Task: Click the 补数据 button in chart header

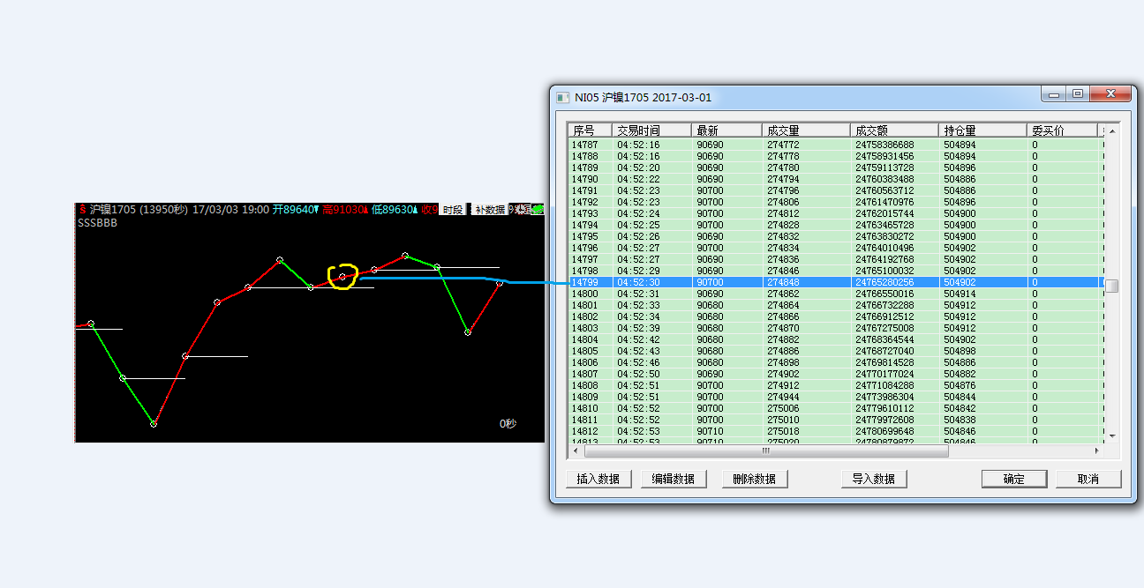Action: pyautogui.click(x=490, y=210)
